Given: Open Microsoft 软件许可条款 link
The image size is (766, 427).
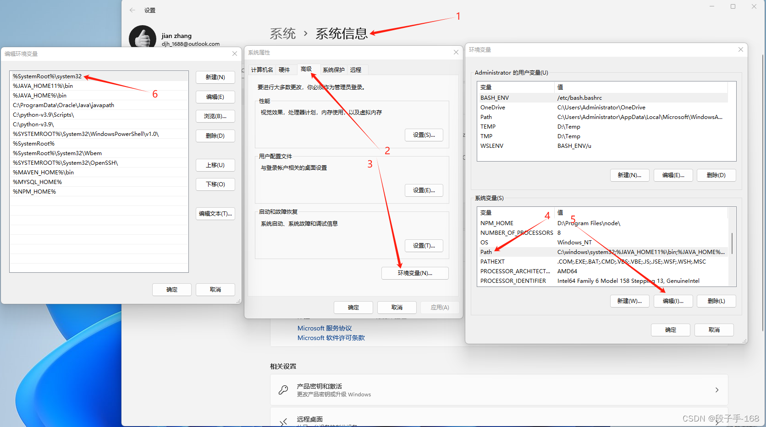Looking at the screenshot, I should click(331, 338).
